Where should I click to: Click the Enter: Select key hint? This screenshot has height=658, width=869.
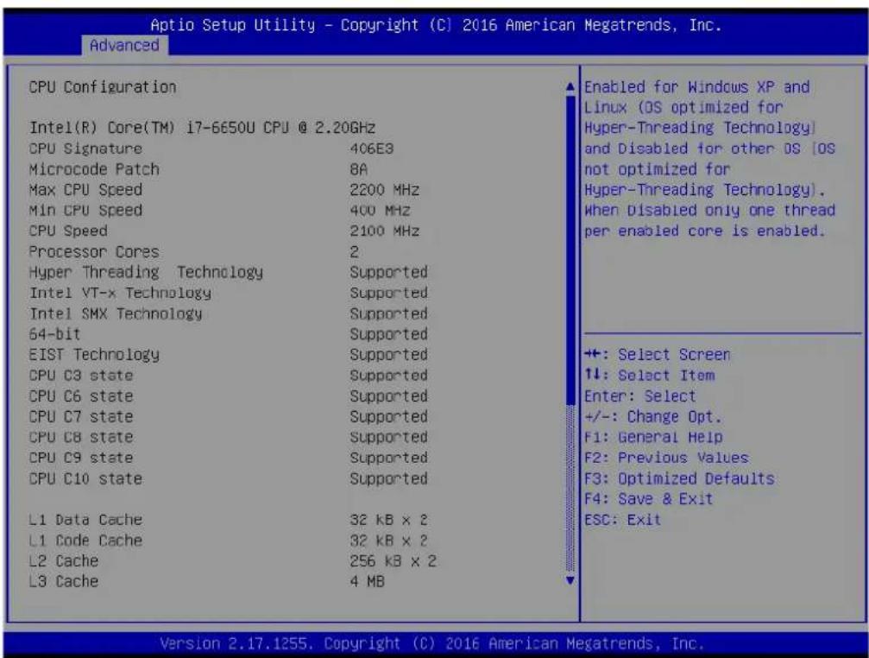tap(640, 395)
